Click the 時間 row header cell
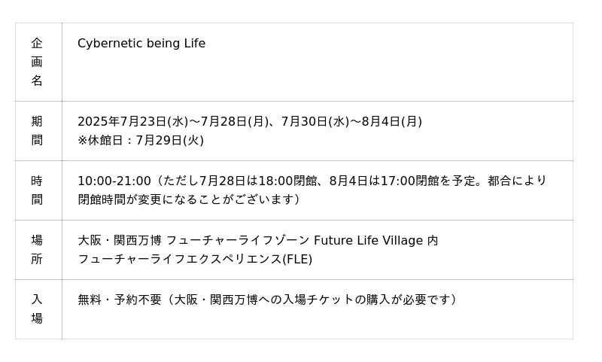Viewport: 602px width, 362px height. 37,190
